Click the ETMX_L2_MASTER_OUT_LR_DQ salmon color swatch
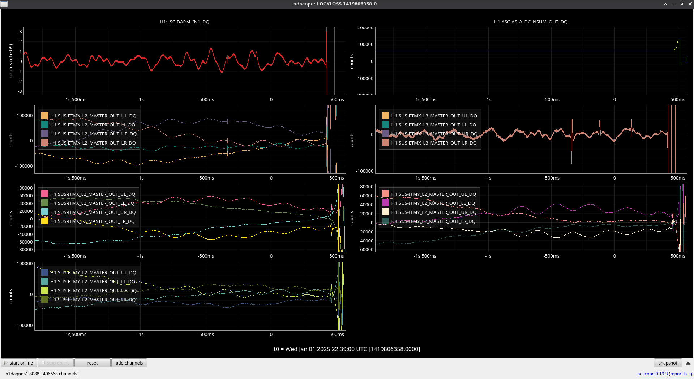The width and height of the screenshot is (694, 379). (x=44, y=143)
